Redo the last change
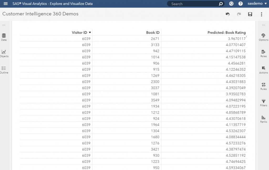This screenshot has height=170, width=269. (239, 14)
